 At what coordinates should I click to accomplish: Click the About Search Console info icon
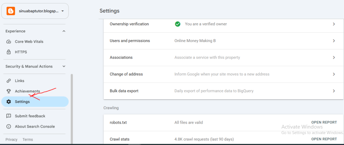coord(9,127)
